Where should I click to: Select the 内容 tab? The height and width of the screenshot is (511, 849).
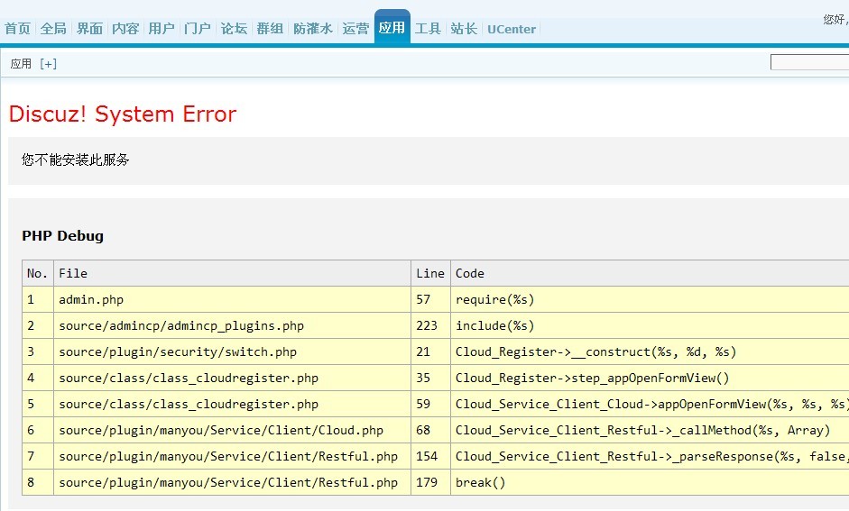[x=125, y=29]
